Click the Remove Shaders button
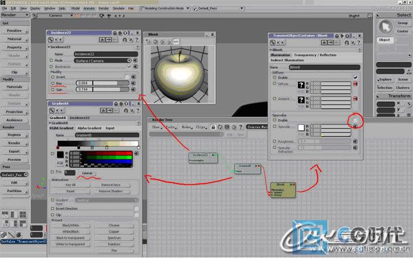The image size is (413, 258). pyautogui.click(x=110, y=191)
